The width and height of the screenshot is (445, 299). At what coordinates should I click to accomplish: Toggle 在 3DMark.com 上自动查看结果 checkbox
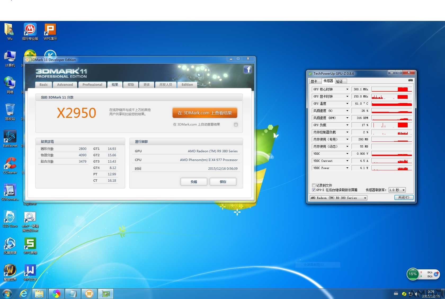(236, 124)
